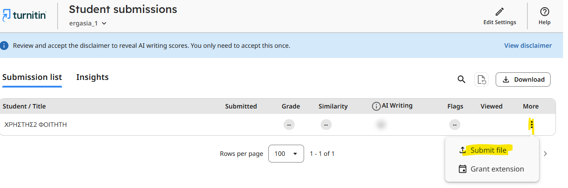This screenshot has width=568, height=188.
Task: Sort by the Similarity column header
Action: tap(333, 106)
